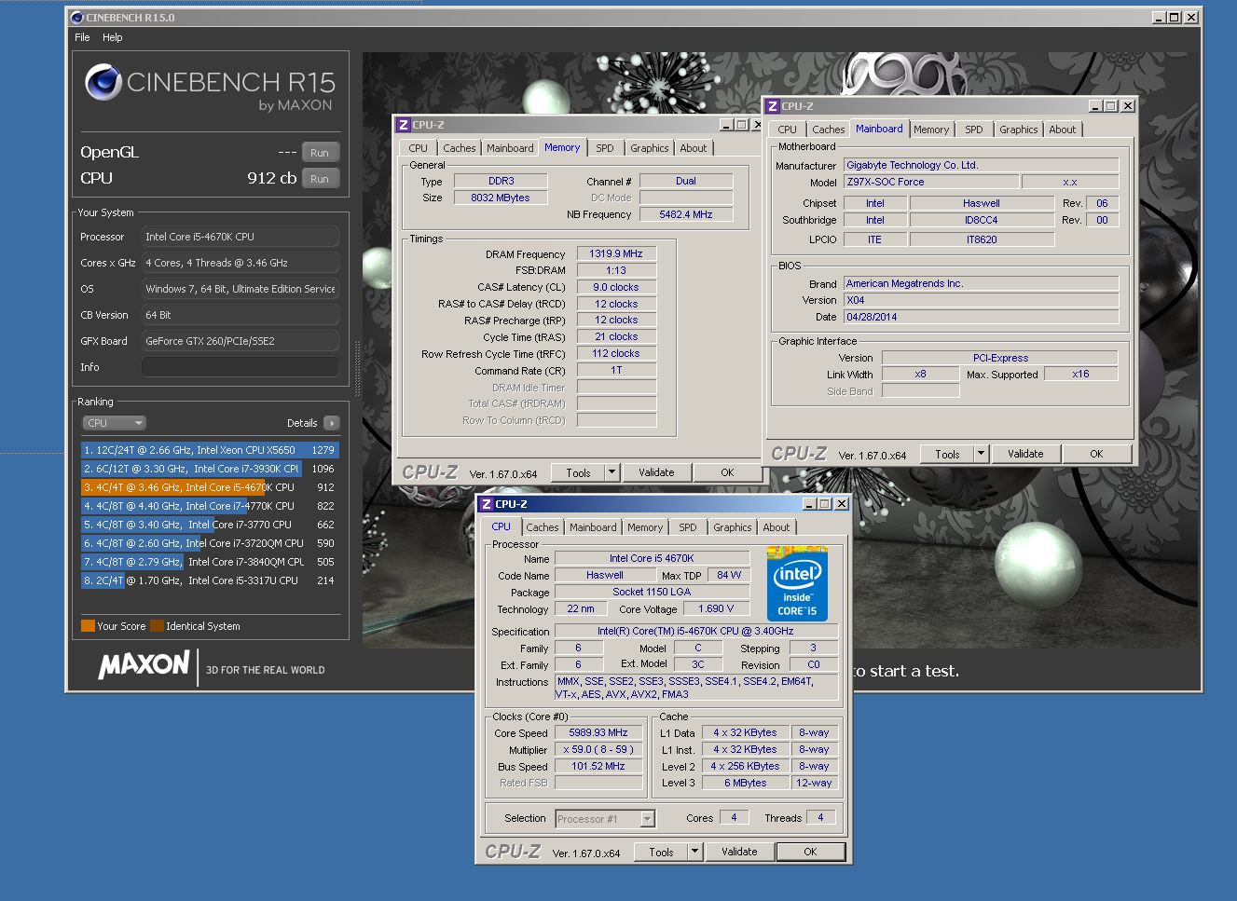Open the File menu in Cinebench
The width and height of the screenshot is (1237, 901).
[x=82, y=37]
